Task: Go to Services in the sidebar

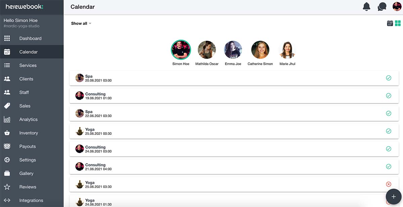Action: click(28, 65)
